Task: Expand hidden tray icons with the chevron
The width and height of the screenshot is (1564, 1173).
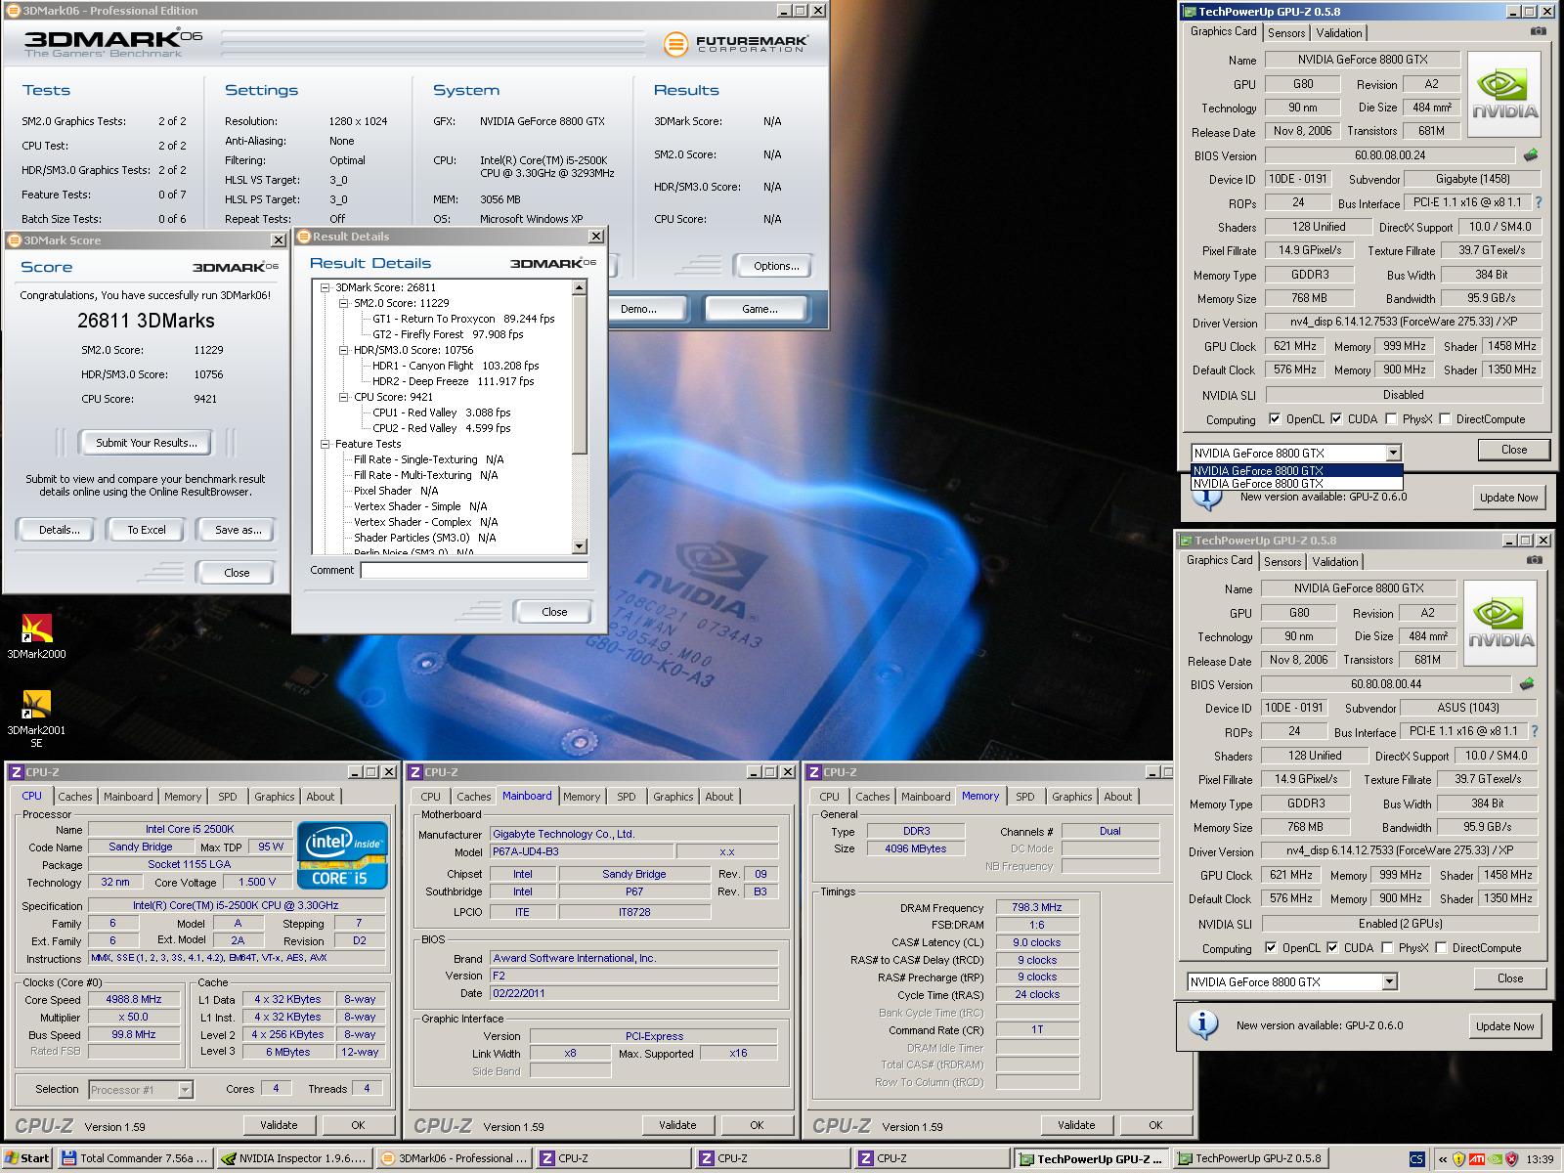Action: tap(1442, 1159)
